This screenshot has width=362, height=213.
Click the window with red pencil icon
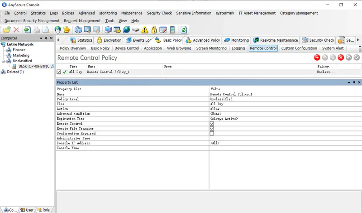point(163,30)
